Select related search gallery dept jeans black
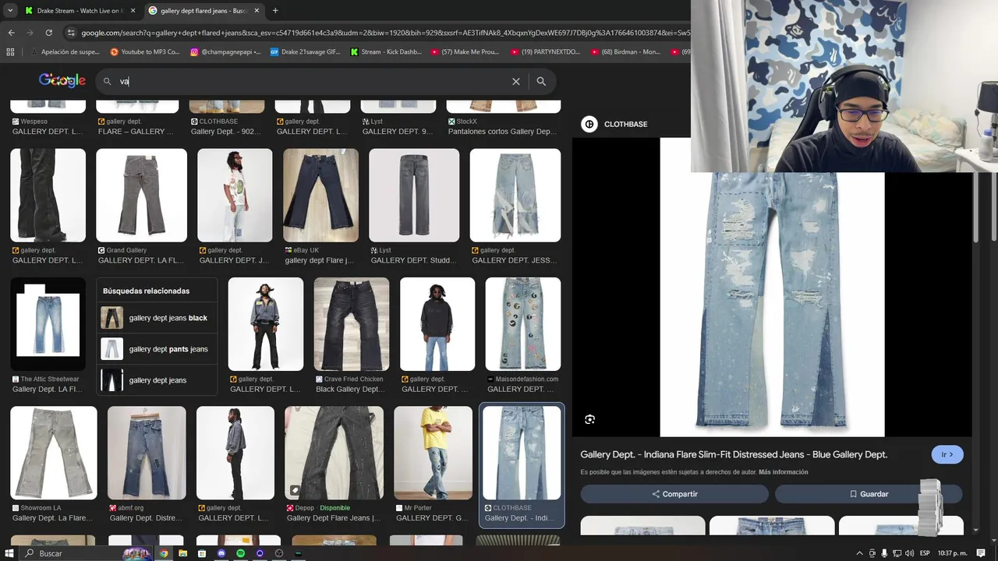Screen dimensions: 998x561 (157, 318)
